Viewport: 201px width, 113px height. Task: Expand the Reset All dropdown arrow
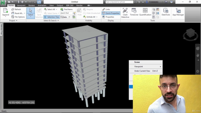coord(24,13)
